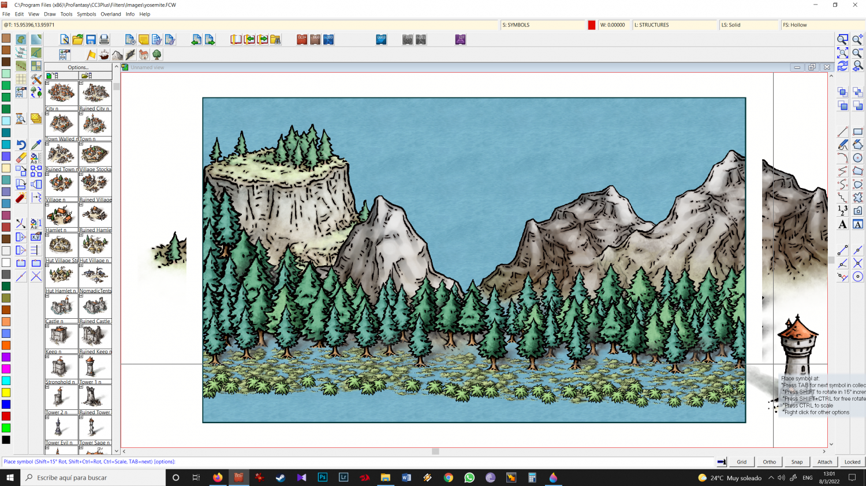This screenshot has width=866, height=486.
Task: Switch to the DD3 add-on icon
Action: pyautogui.click(x=315, y=39)
